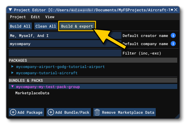Open the Project menu
This screenshot has width=186, height=125.
(18, 17)
